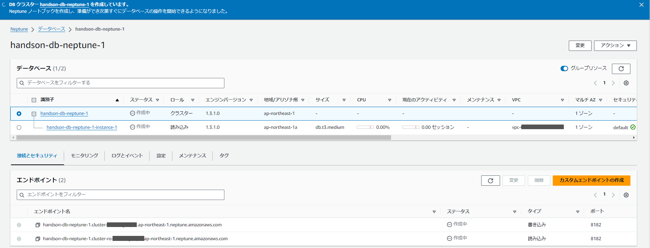This screenshot has width=650, height=248.
Task: Switch to the 設定 tab
Action: (161, 156)
